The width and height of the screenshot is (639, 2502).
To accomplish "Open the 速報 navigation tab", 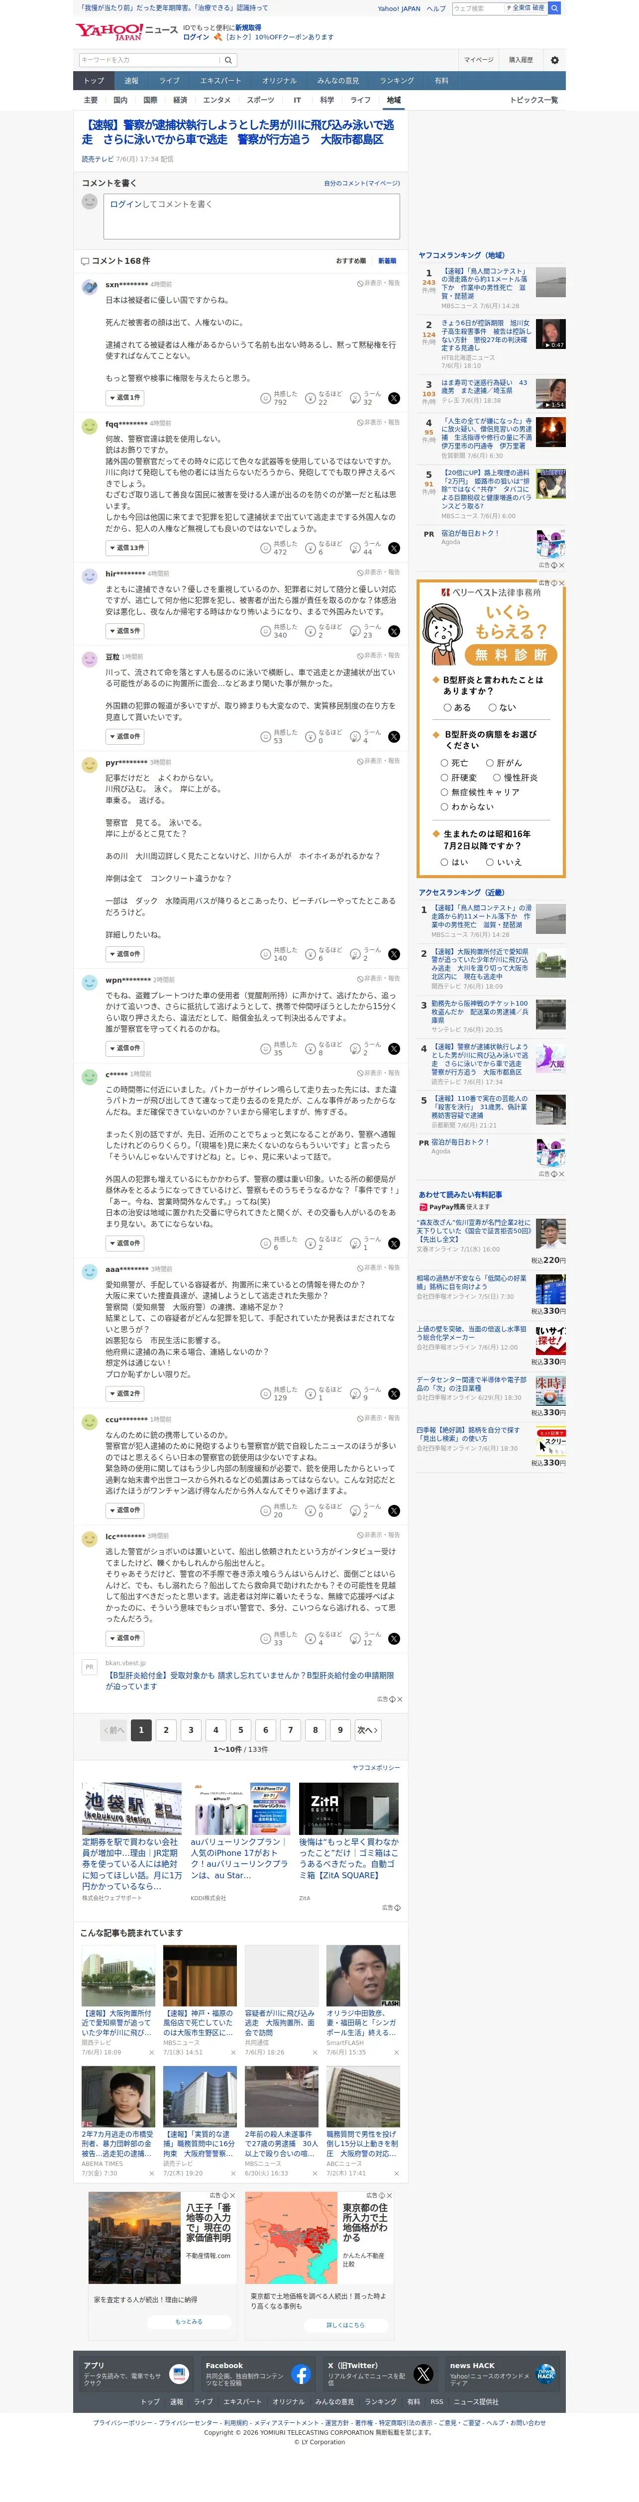I will [131, 81].
